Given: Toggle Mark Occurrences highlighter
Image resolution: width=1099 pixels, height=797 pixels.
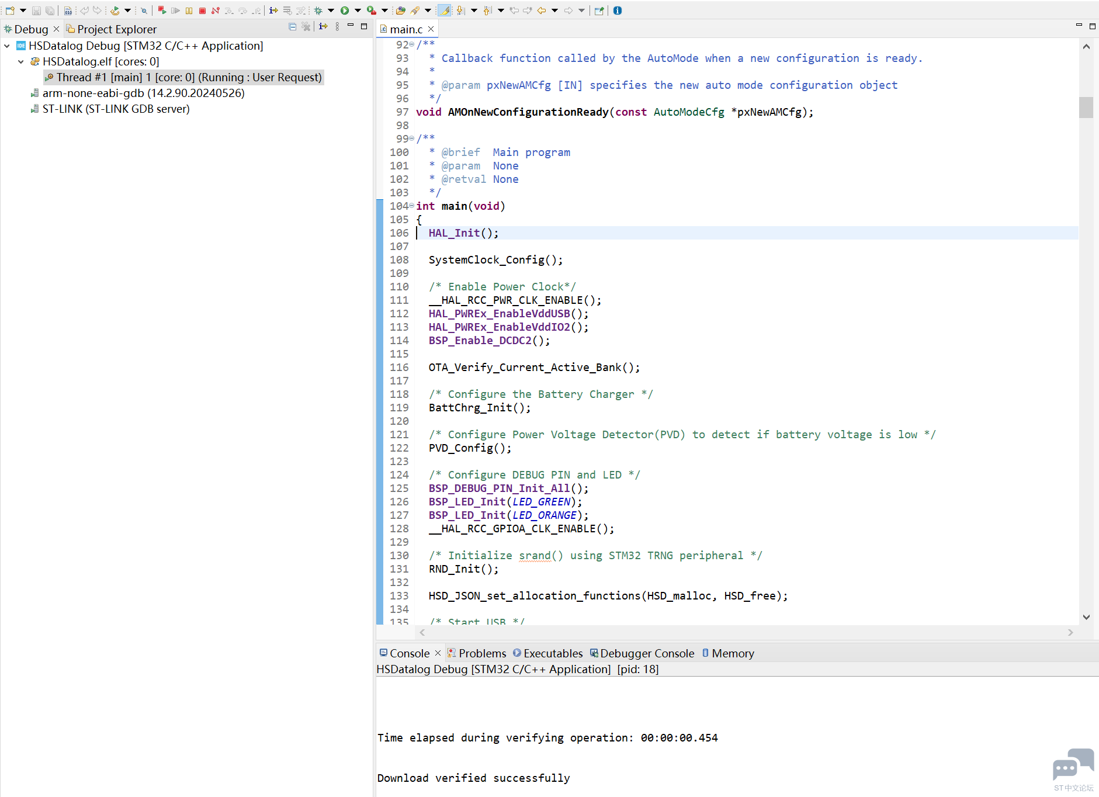Looking at the screenshot, I should 444,11.
